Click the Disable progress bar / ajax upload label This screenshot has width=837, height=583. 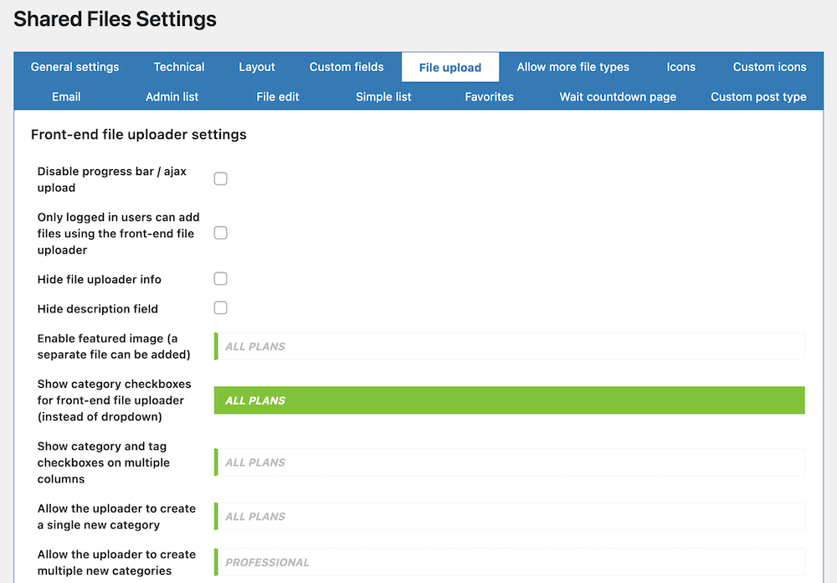click(x=112, y=179)
